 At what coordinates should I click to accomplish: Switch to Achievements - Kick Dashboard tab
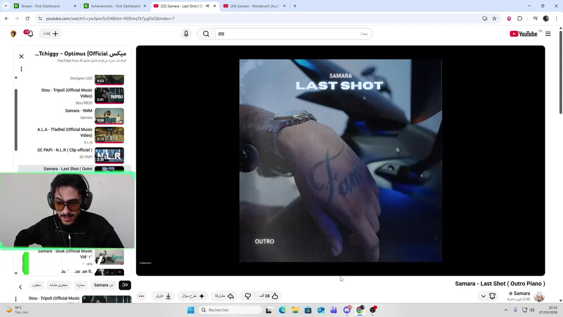115,6
